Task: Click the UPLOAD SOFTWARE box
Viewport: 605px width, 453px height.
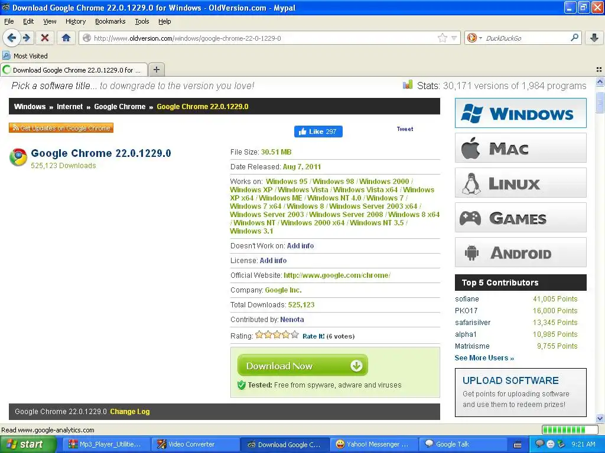Action: coord(521,392)
